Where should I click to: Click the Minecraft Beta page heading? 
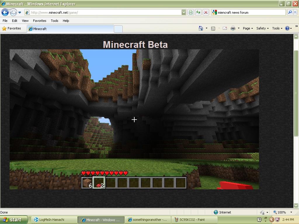[135, 45]
